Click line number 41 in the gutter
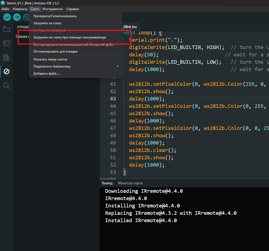269x251 pixels. (x=113, y=84)
